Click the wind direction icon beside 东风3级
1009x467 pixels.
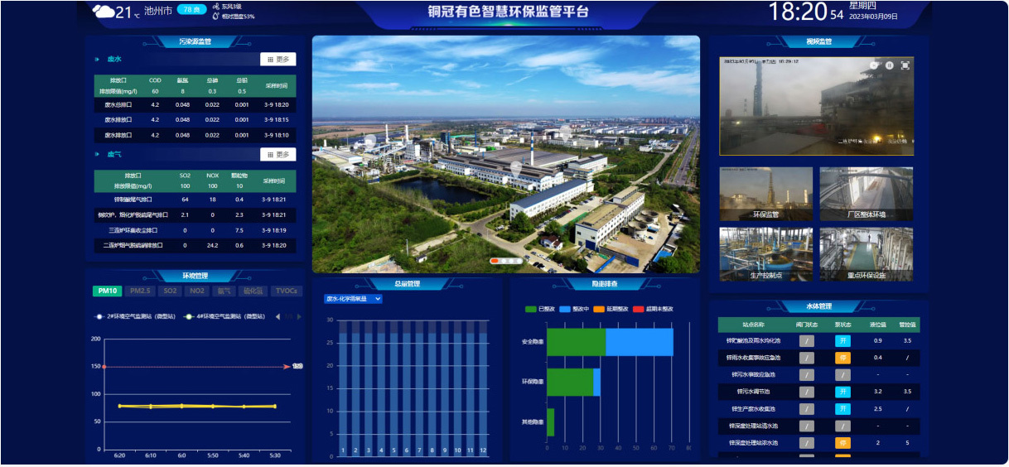point(215,6)
